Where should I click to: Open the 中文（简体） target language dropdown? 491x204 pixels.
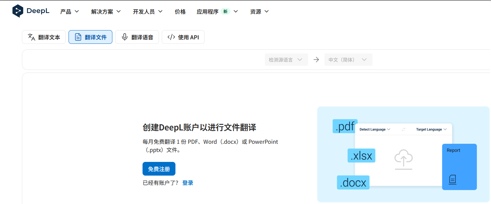(348, 60)
